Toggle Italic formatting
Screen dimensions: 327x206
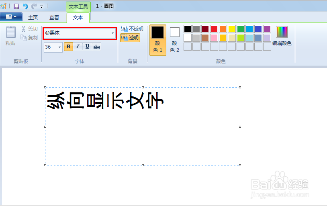pyautogui.click(x=78, y=47)
